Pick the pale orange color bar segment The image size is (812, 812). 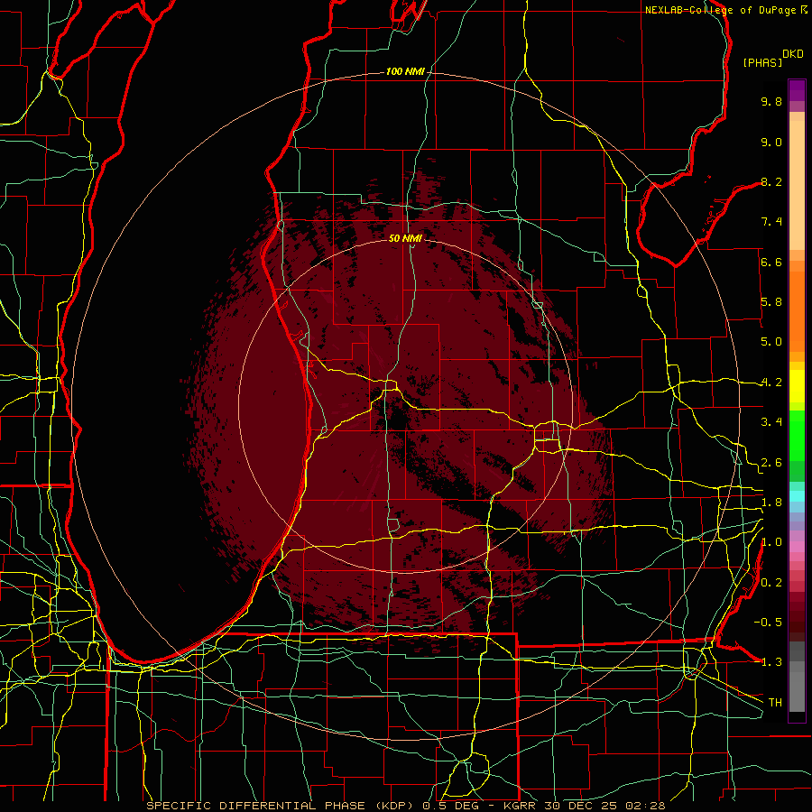pos(797,185)
